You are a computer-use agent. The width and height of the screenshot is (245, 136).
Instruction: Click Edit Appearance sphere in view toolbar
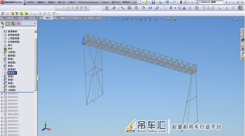168,19
